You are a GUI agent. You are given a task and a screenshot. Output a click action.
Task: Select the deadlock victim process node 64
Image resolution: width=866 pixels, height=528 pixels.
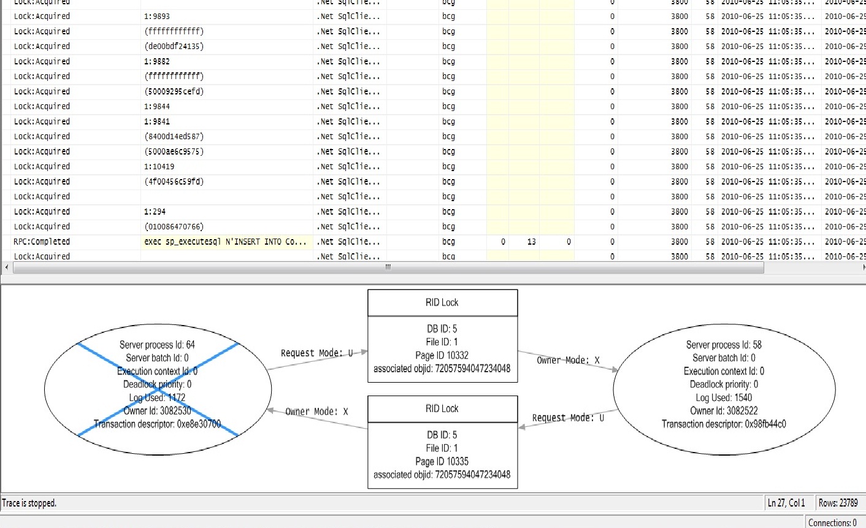tap(158, 389)
